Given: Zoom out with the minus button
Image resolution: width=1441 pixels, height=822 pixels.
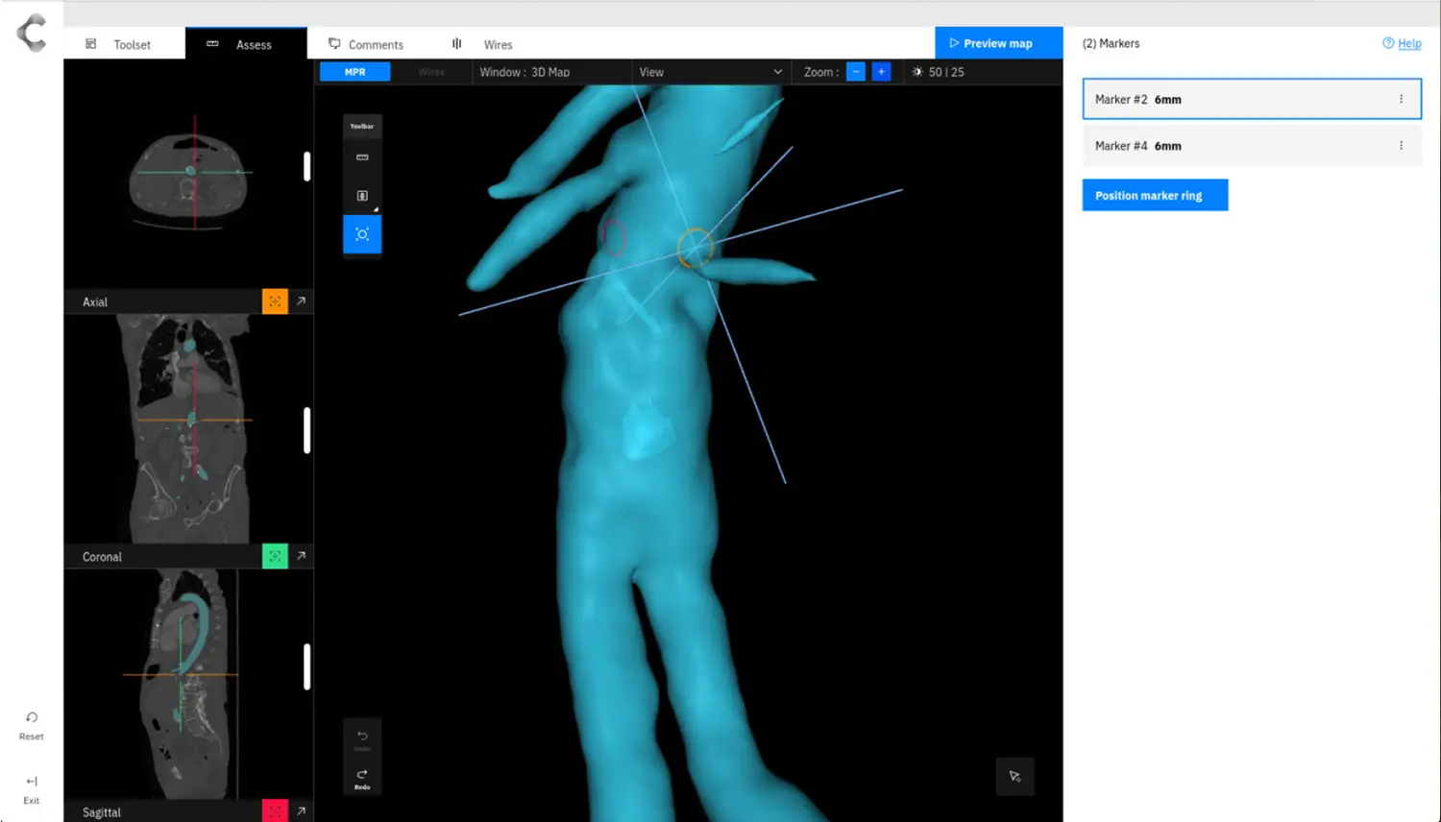Looking at the screenshot, I should tap(856, 72).
